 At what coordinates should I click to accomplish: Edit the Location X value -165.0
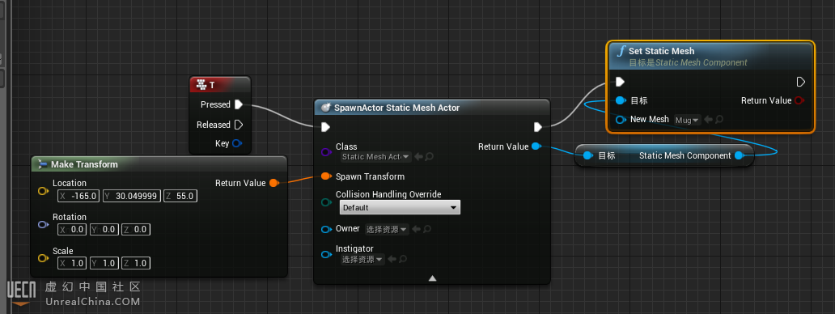[79, 196]
